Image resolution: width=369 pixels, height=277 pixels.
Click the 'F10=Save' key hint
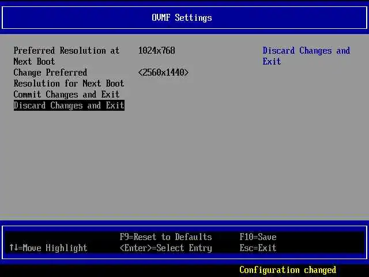click(258, 237)
